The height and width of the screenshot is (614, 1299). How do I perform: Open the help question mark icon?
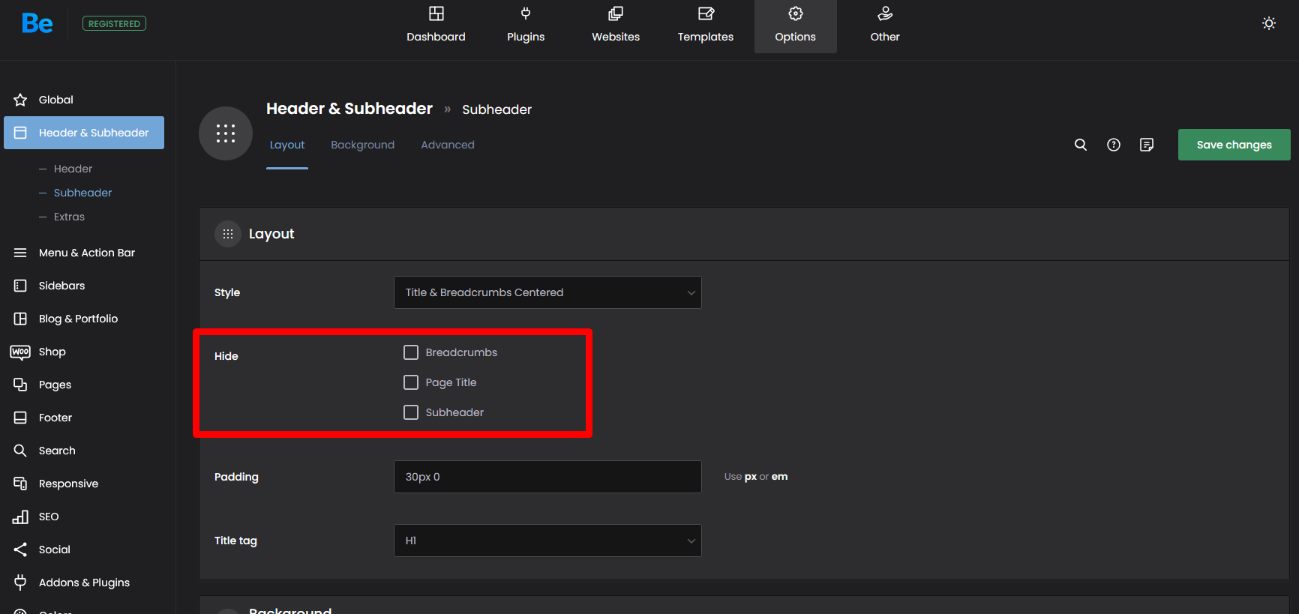(1114, 145)
